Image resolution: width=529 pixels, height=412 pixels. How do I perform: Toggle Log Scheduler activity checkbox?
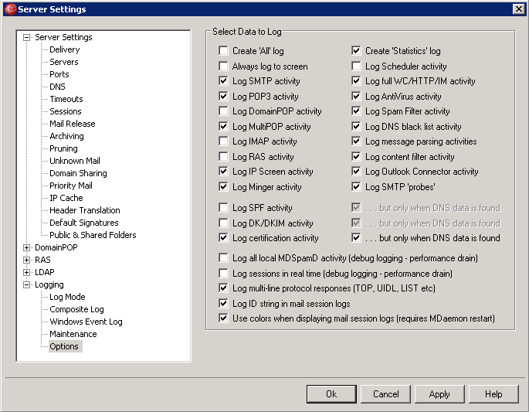pyautogui.click(x=356, y=66)
